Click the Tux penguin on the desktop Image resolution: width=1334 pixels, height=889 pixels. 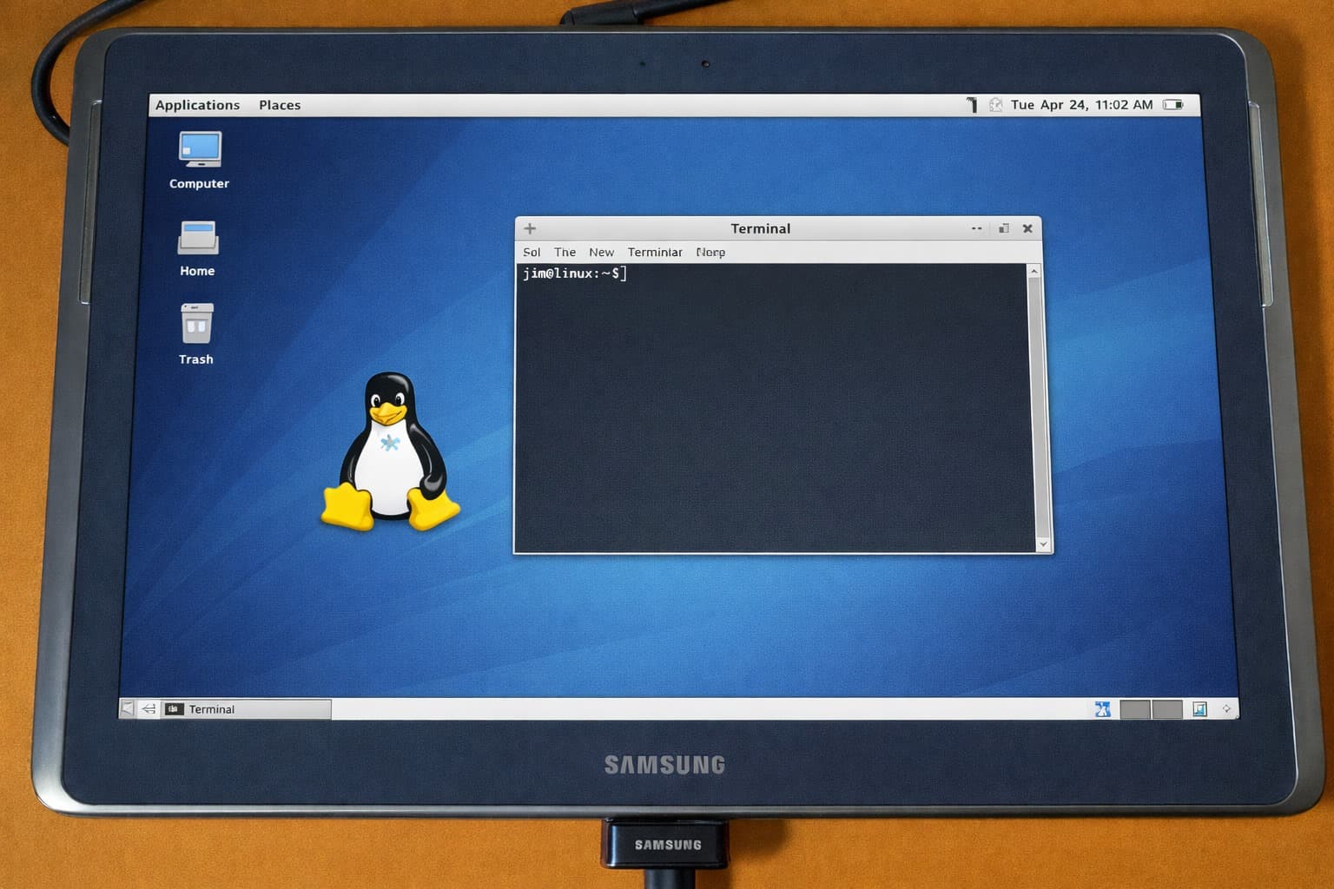click(x=390, y=451)
